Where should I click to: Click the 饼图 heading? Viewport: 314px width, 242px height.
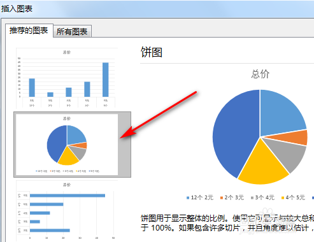coord(152,52)
